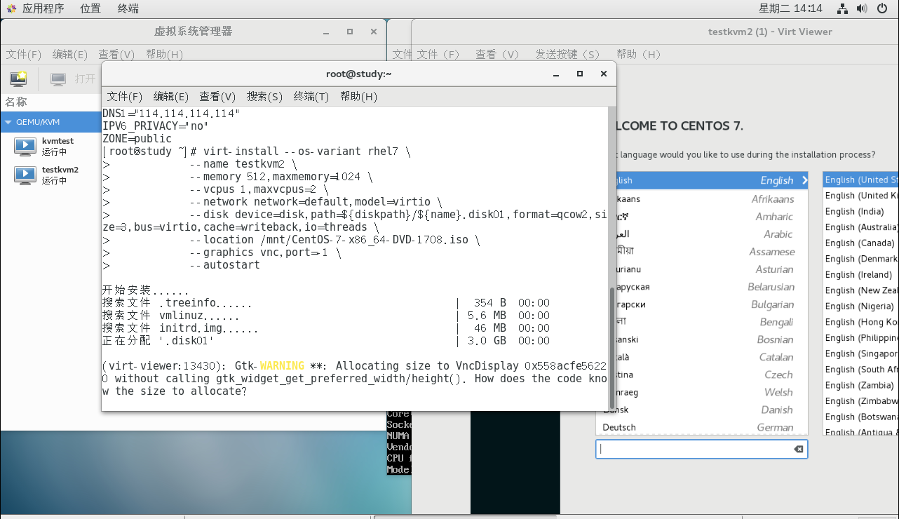
Task: Select German (Deutsch) in the language list
Action: pyautogui.click(x=701, y=427)
